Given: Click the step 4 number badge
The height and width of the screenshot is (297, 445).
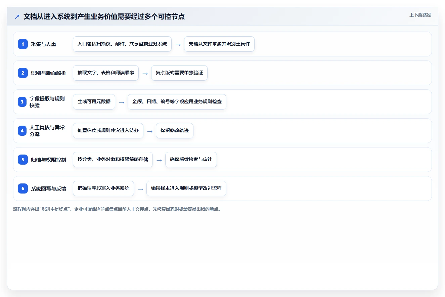Looking at the screenshot, I should tap(22, 131).
